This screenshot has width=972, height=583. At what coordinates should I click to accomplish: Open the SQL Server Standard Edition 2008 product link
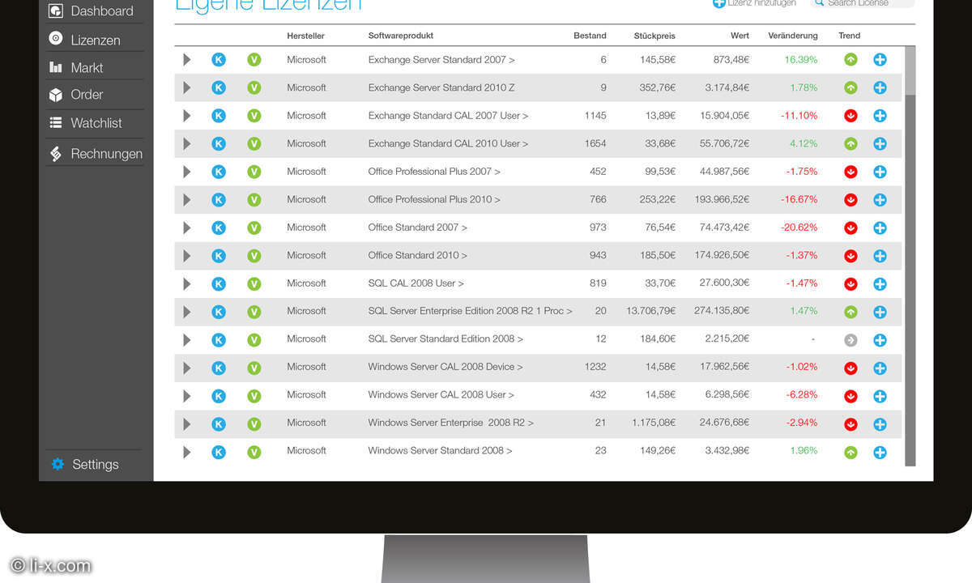pos(446,339)
